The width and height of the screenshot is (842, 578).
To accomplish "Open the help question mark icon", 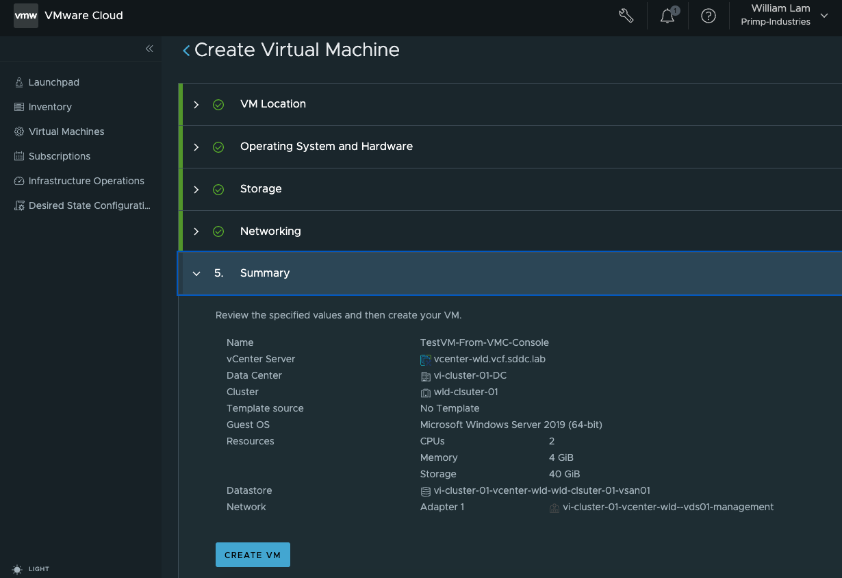I will [x=708, y=15].
